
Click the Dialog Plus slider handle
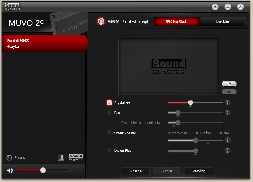click(x=196, y=151)
